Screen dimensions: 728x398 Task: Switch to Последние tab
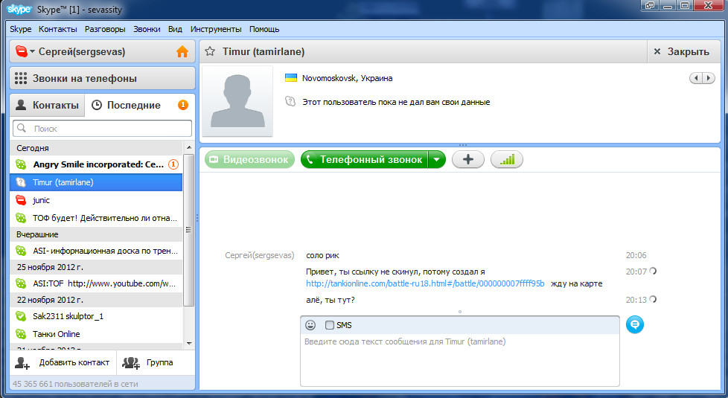133,106
